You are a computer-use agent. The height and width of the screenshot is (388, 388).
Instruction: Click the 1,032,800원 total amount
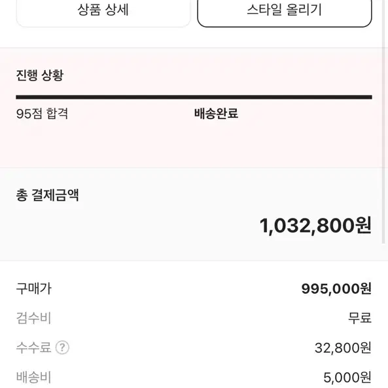click(315, 226)
